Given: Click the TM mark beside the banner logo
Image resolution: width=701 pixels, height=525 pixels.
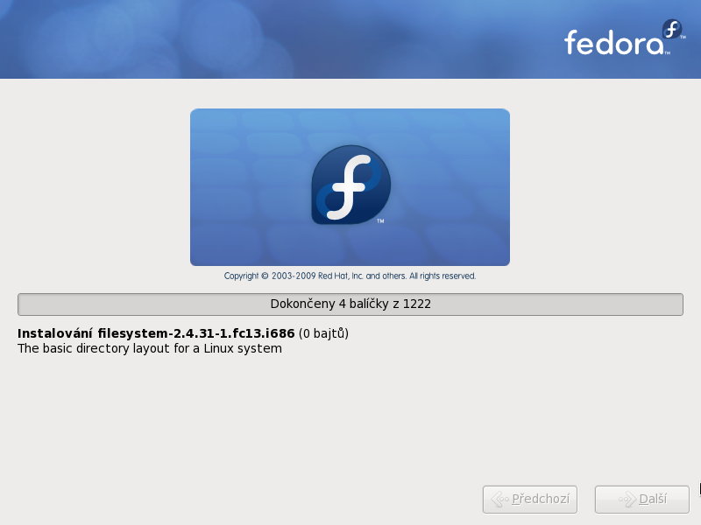Looking at the screenshot, I should 380,221.
